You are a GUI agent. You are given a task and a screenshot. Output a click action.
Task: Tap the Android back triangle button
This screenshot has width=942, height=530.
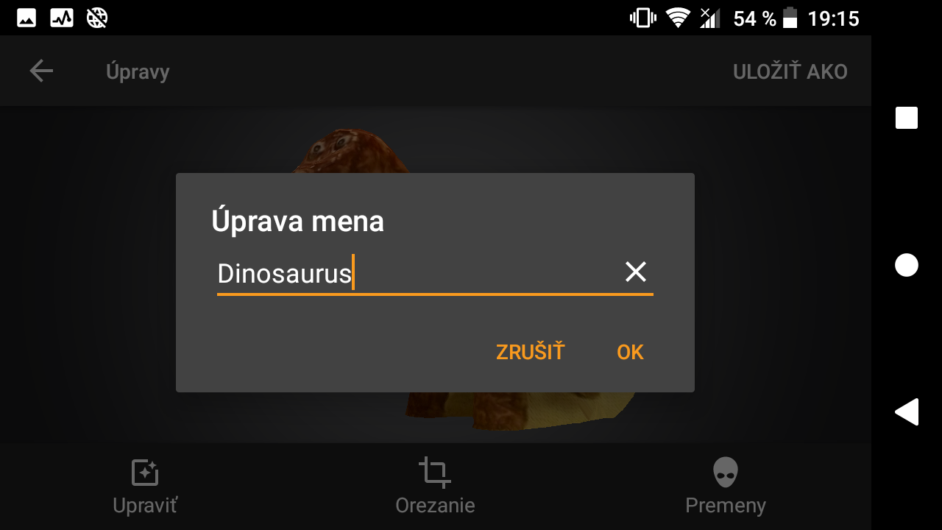(x=907, y=412)
